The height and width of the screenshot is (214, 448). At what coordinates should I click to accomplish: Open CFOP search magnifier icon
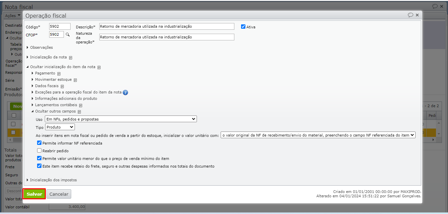[68, 35]
